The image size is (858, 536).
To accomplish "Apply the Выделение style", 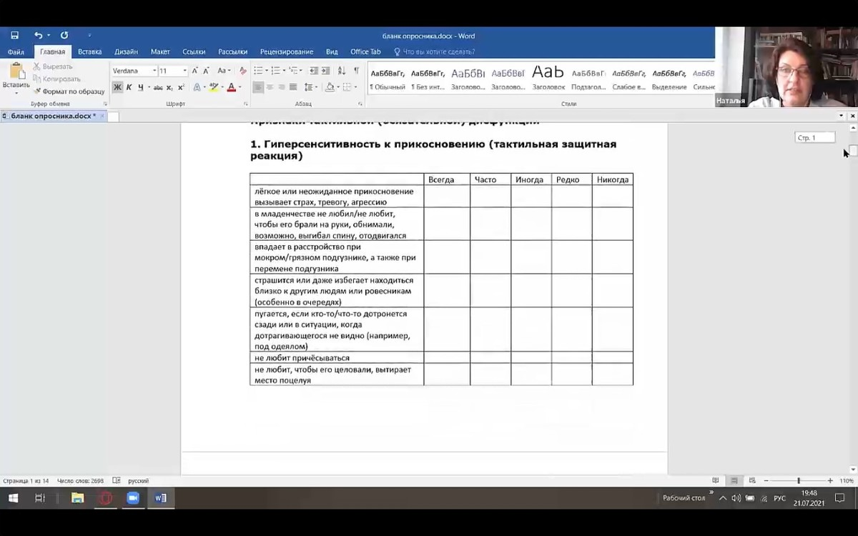I will coord(669,79).
